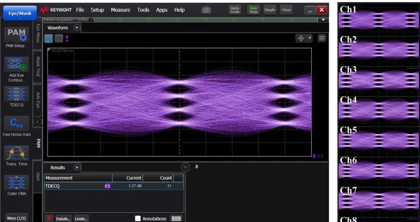Screen dimensions: 420x222
Task: Open the Eye/Mask mode dropdown
Action: tap(20, 13)
